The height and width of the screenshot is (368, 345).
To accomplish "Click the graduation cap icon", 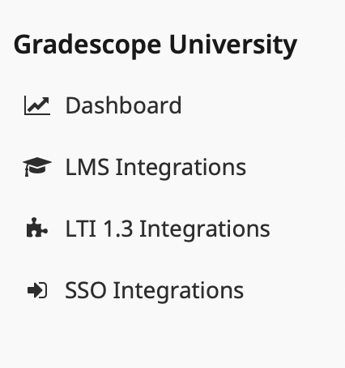I will 37,167.
